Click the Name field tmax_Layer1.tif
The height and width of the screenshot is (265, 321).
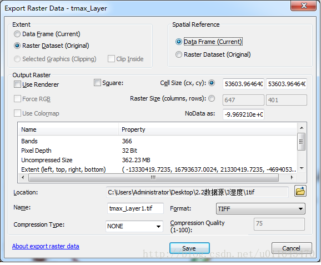[136, 208]
